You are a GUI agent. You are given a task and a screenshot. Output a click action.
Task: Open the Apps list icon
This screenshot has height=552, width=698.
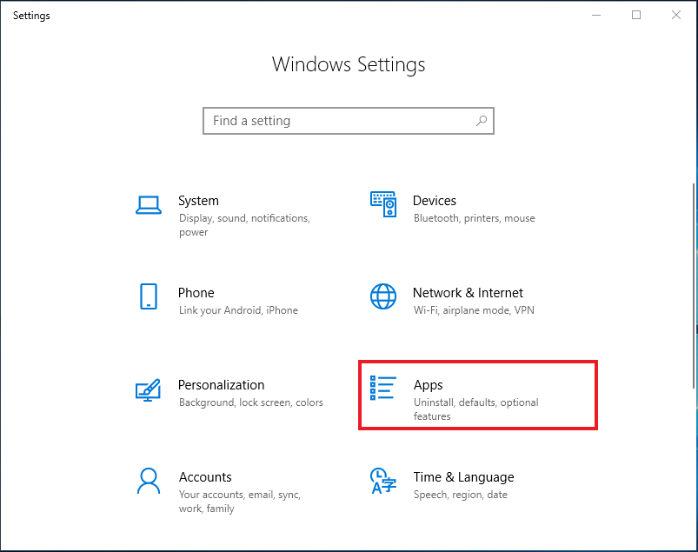pyautogui.click(x=382, y=388)
